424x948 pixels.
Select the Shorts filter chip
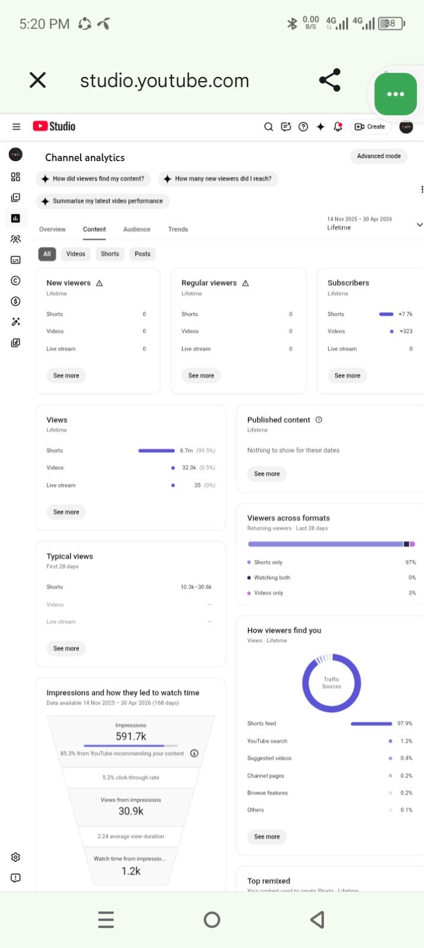pyautogui.click(x=110, y=254)
